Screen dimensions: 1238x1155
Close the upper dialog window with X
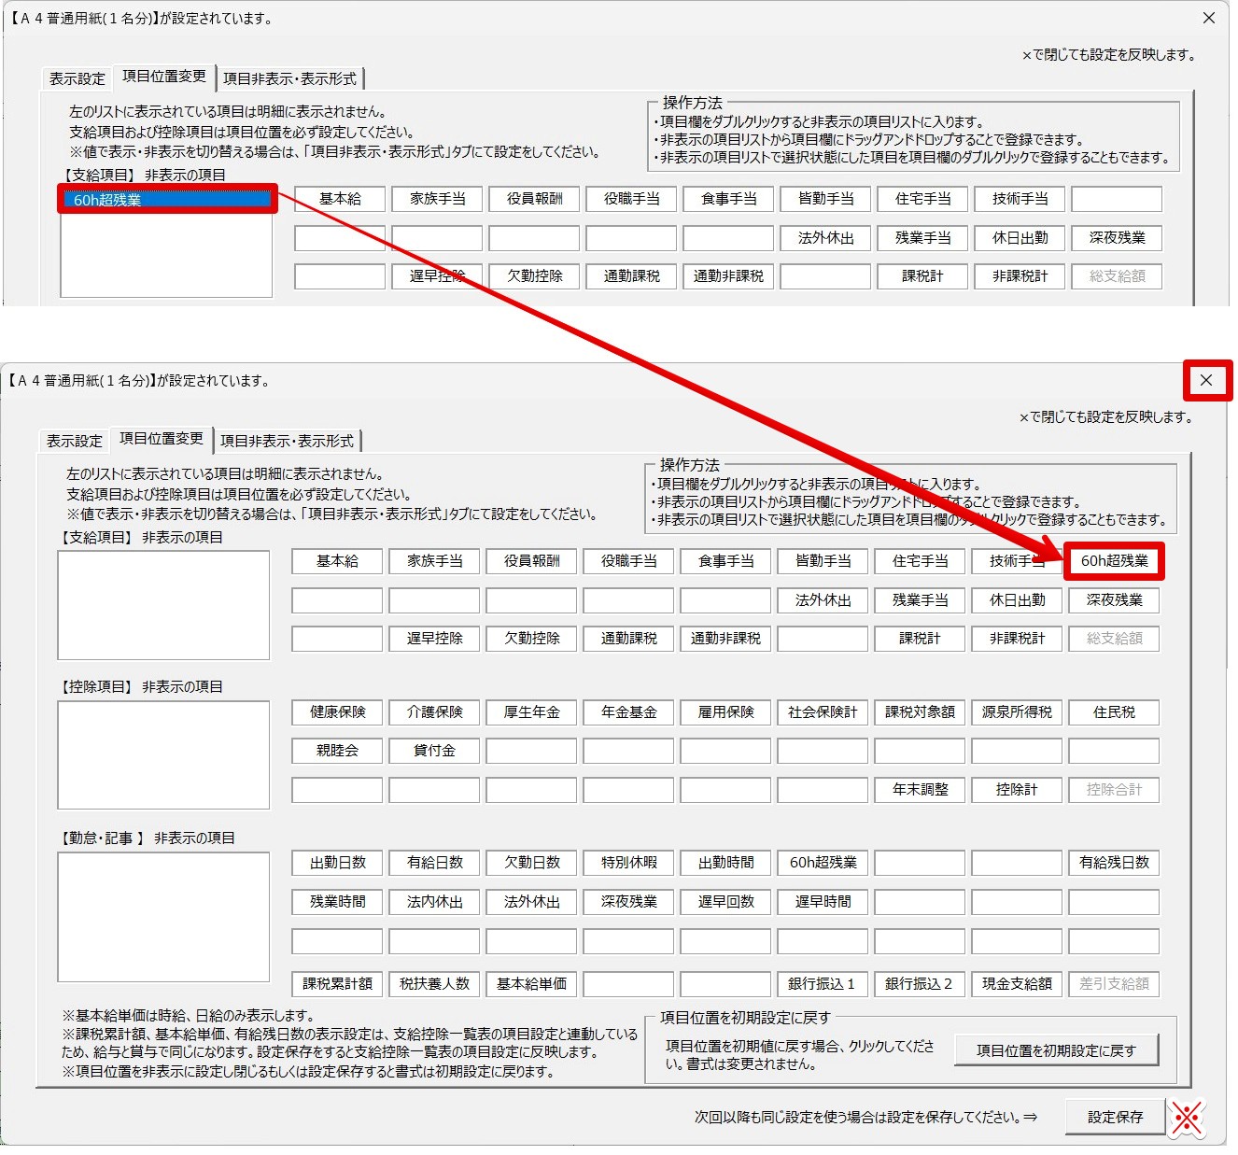1208,18
